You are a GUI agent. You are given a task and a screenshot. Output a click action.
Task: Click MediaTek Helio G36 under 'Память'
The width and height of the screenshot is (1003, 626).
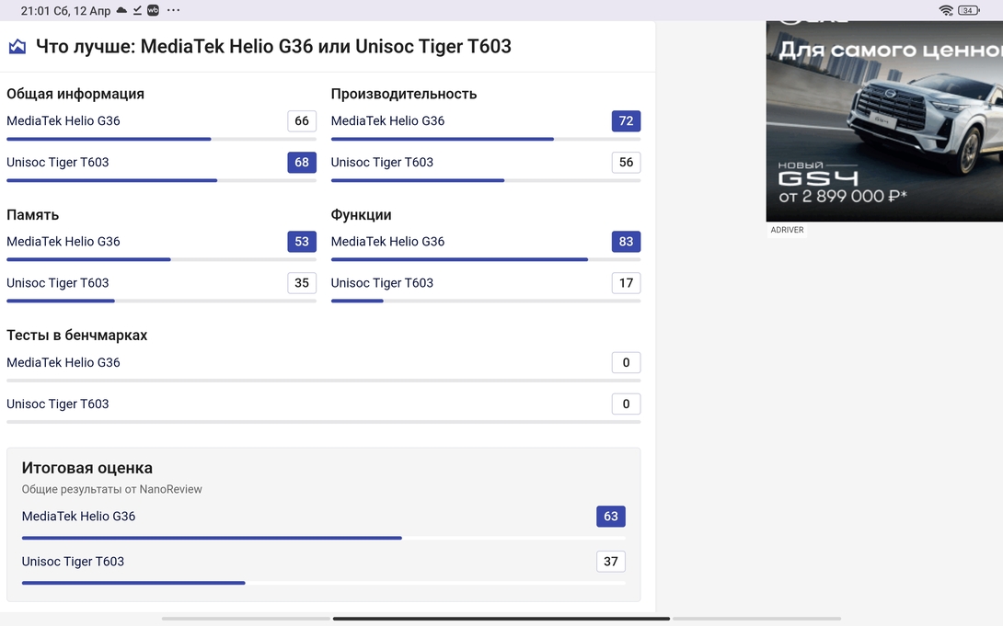click(x=63, y=242)
